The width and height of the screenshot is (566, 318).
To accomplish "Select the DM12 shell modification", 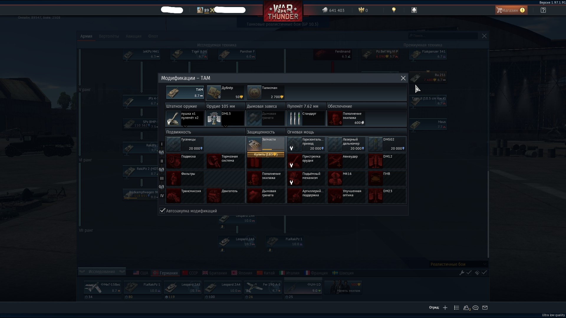I will [x=386, y=161].
